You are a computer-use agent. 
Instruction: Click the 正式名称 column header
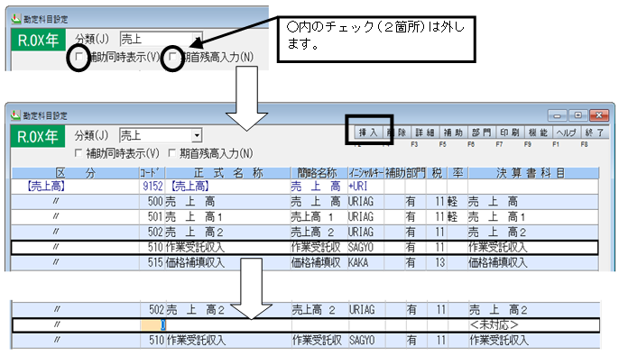click(227, 173)
